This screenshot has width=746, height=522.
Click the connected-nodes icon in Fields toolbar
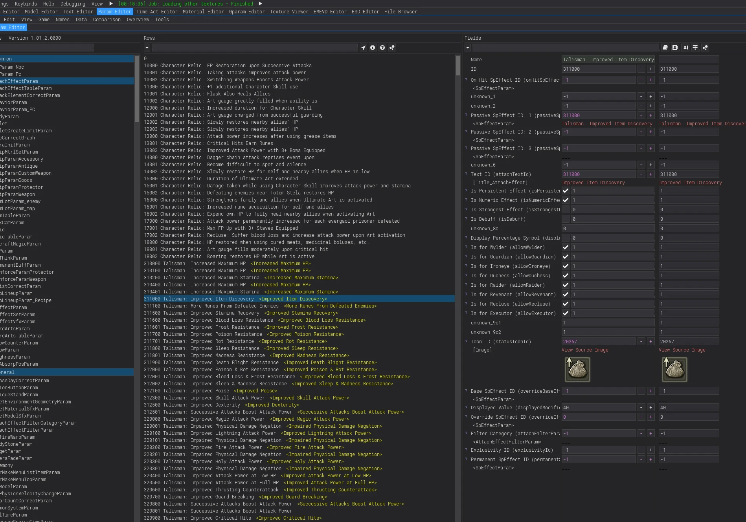(705, 48)
